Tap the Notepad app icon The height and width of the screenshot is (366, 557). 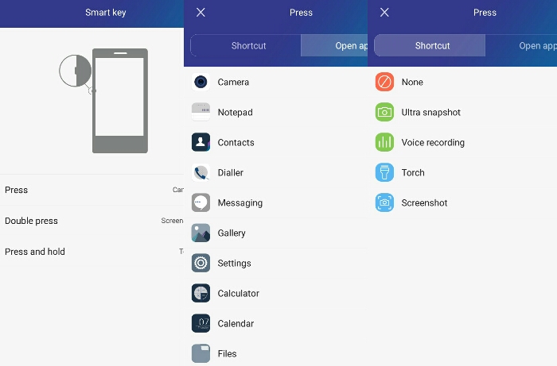point(201,112)
